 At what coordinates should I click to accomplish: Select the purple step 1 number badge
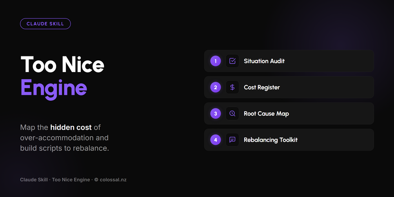[215, 61]
